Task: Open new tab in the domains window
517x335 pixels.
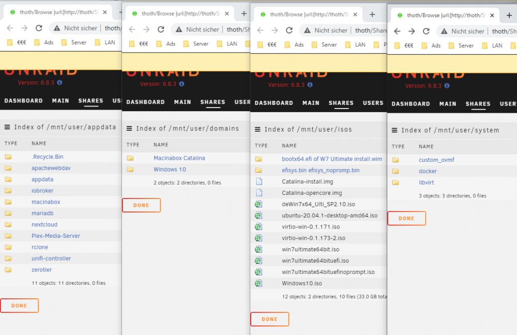Action: [x=244, y=13]
